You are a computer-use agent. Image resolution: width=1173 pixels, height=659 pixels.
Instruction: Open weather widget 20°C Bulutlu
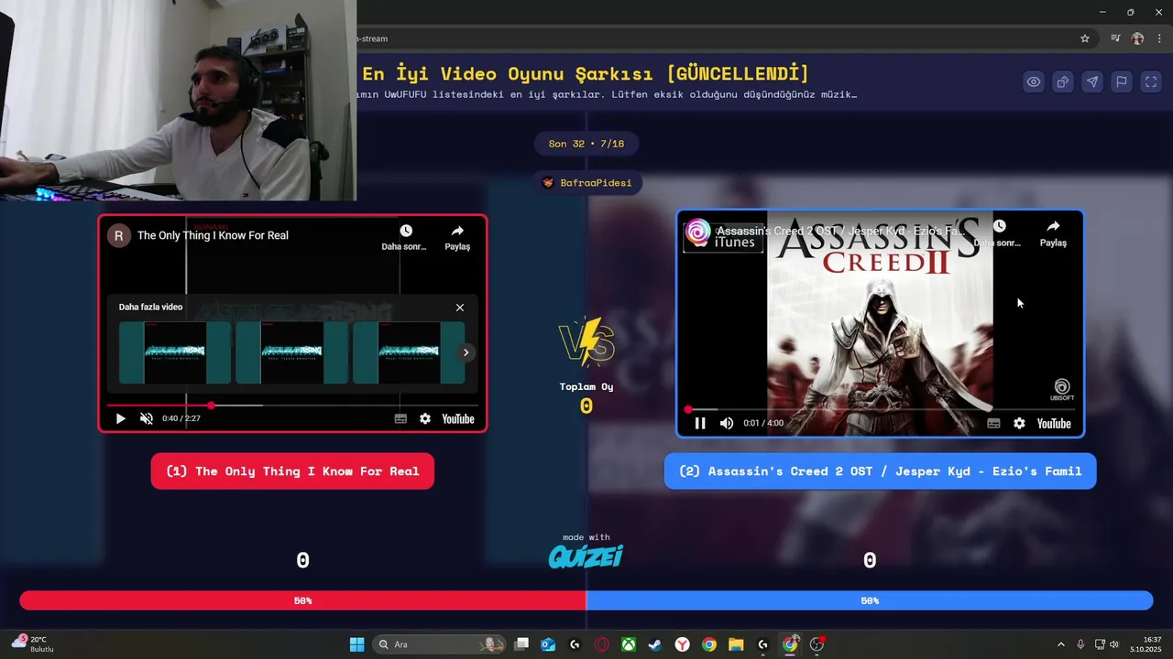(33, 644)
